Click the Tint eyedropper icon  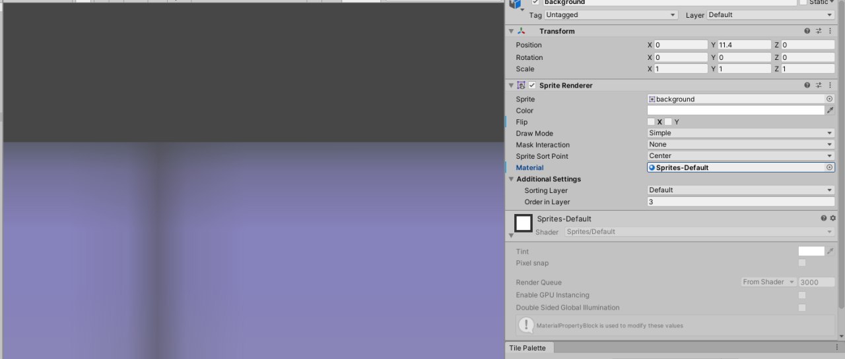point(830,251)
